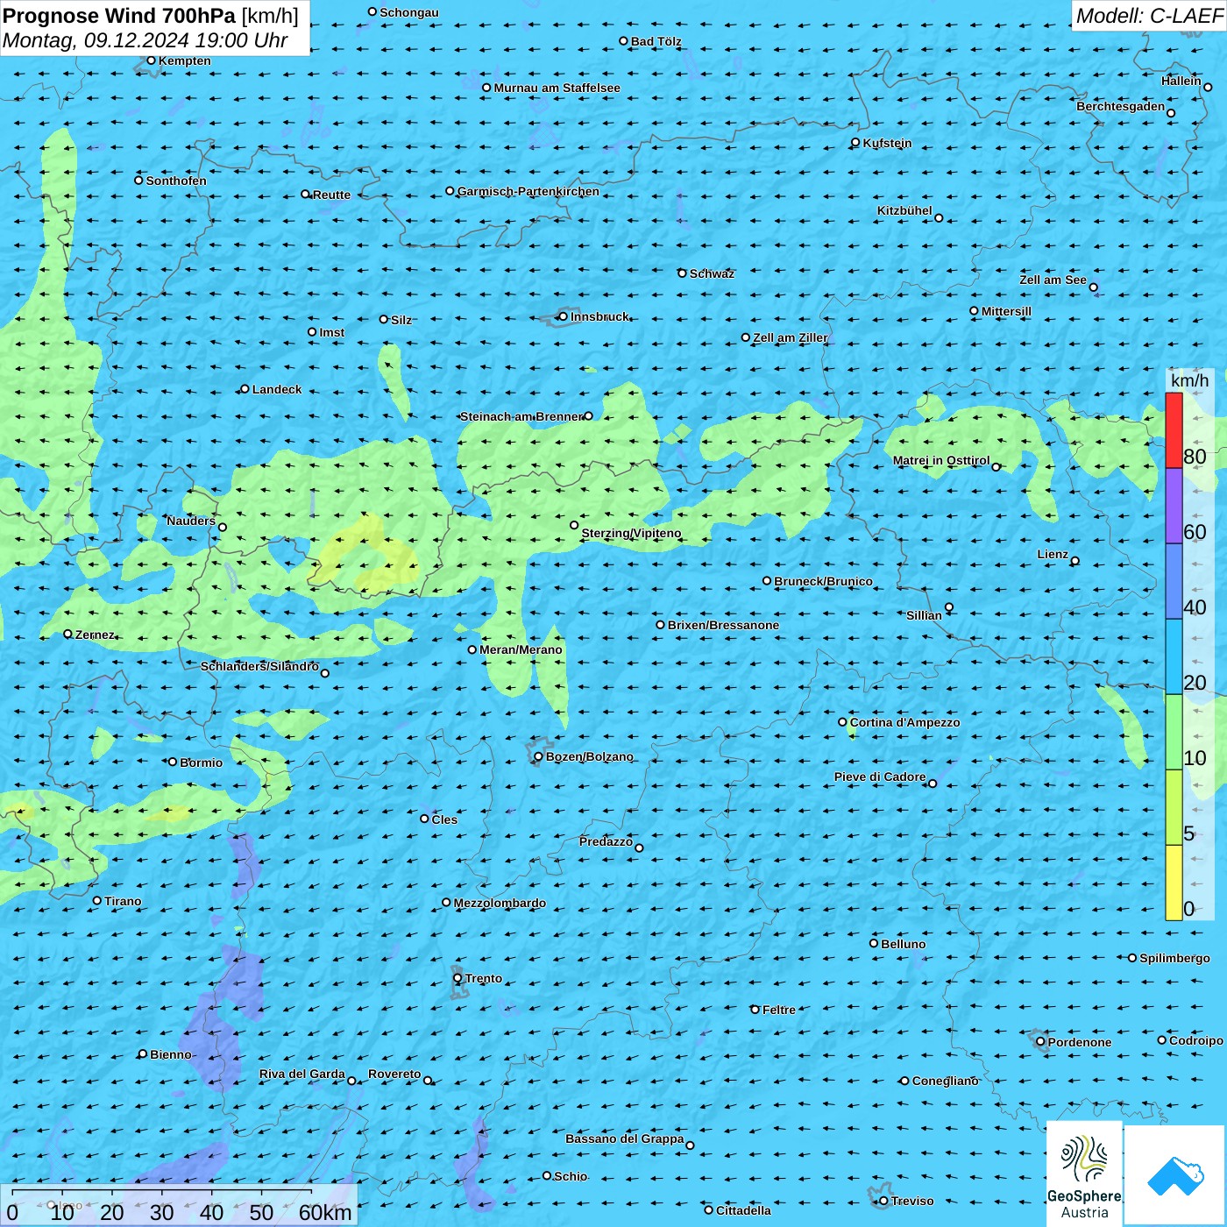
Task: Click the Rovereto location marker
Action: point(428,1080)
